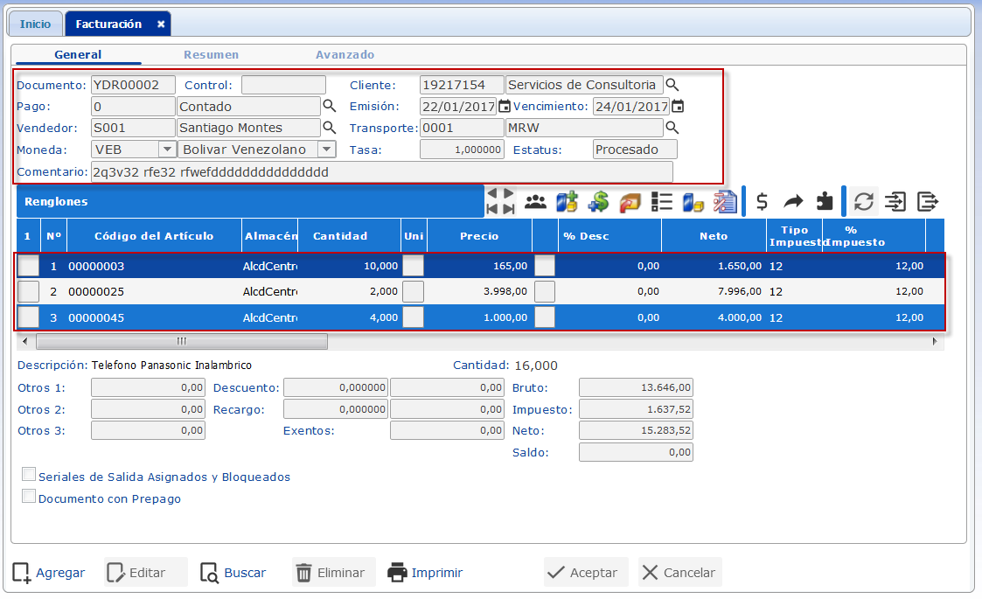The image size is (982, 599).
Task: Check Documento con Prepago option
Action: point(29,497)
